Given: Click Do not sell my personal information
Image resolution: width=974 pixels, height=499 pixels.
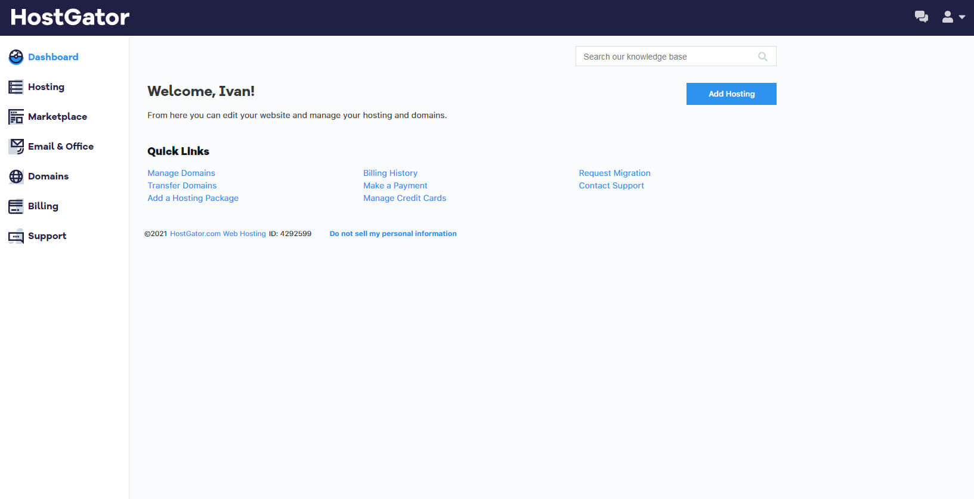Looking at the screenshot, I should click(393, 234).
